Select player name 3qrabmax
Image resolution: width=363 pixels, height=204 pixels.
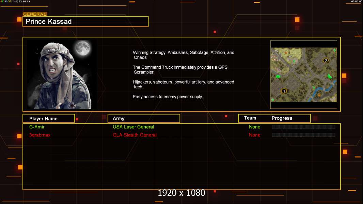point(40,135)
